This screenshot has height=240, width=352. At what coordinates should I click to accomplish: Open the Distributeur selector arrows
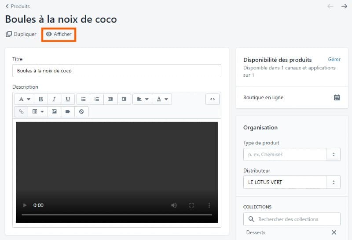(x=334, y=182)
